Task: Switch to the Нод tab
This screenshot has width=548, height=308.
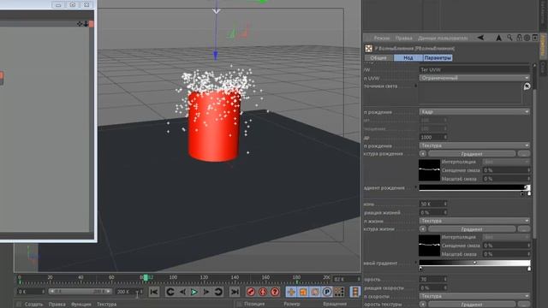Action: coord(408,58)
